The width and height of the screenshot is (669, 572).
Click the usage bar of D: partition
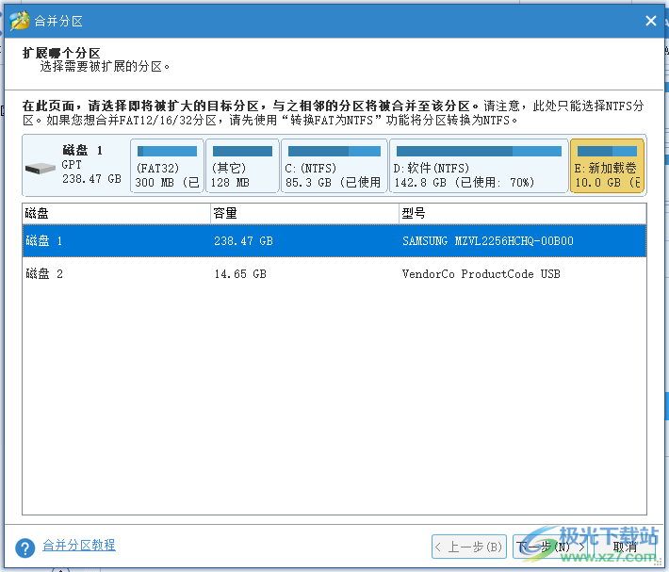479,151
